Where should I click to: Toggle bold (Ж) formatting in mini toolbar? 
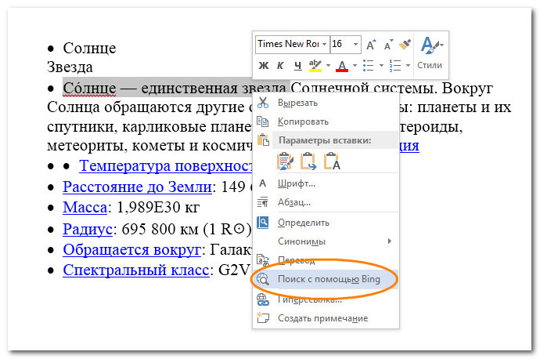[x=264, y=65]
